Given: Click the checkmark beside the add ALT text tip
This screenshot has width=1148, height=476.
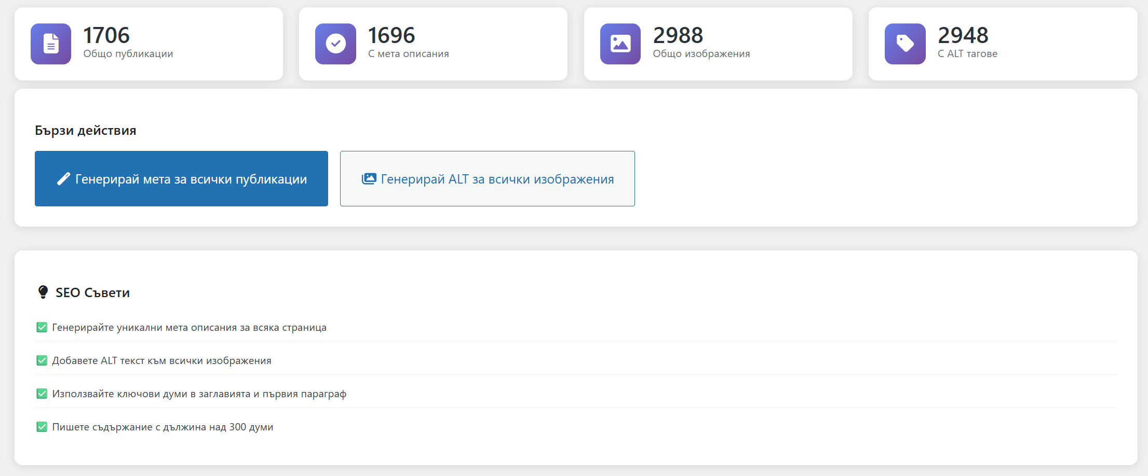Looking at the screenshot, I should [42, 360].
